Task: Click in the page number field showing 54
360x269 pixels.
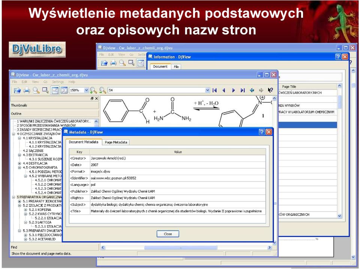Action: pyautogui.click(x=157, y=91)
